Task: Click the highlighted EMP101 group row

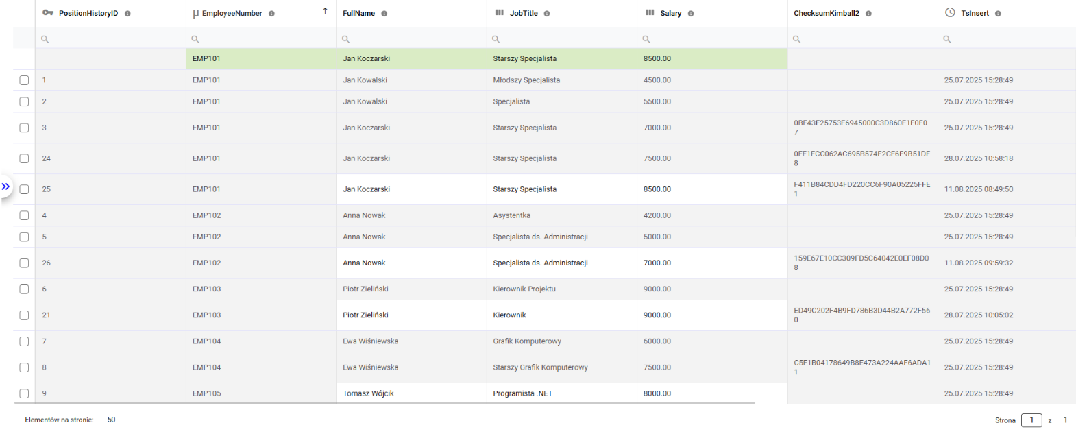Action: [x=411, y=59]
